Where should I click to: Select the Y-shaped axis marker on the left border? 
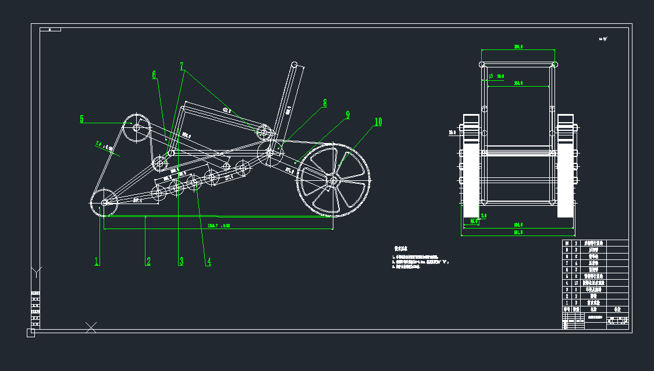tap(36, 272)
